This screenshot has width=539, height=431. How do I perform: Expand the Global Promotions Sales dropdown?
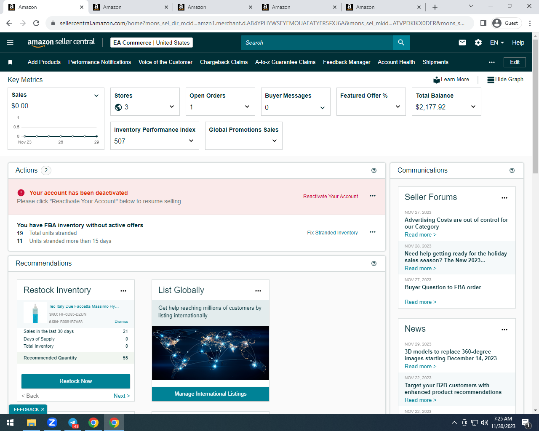(275, 141)
